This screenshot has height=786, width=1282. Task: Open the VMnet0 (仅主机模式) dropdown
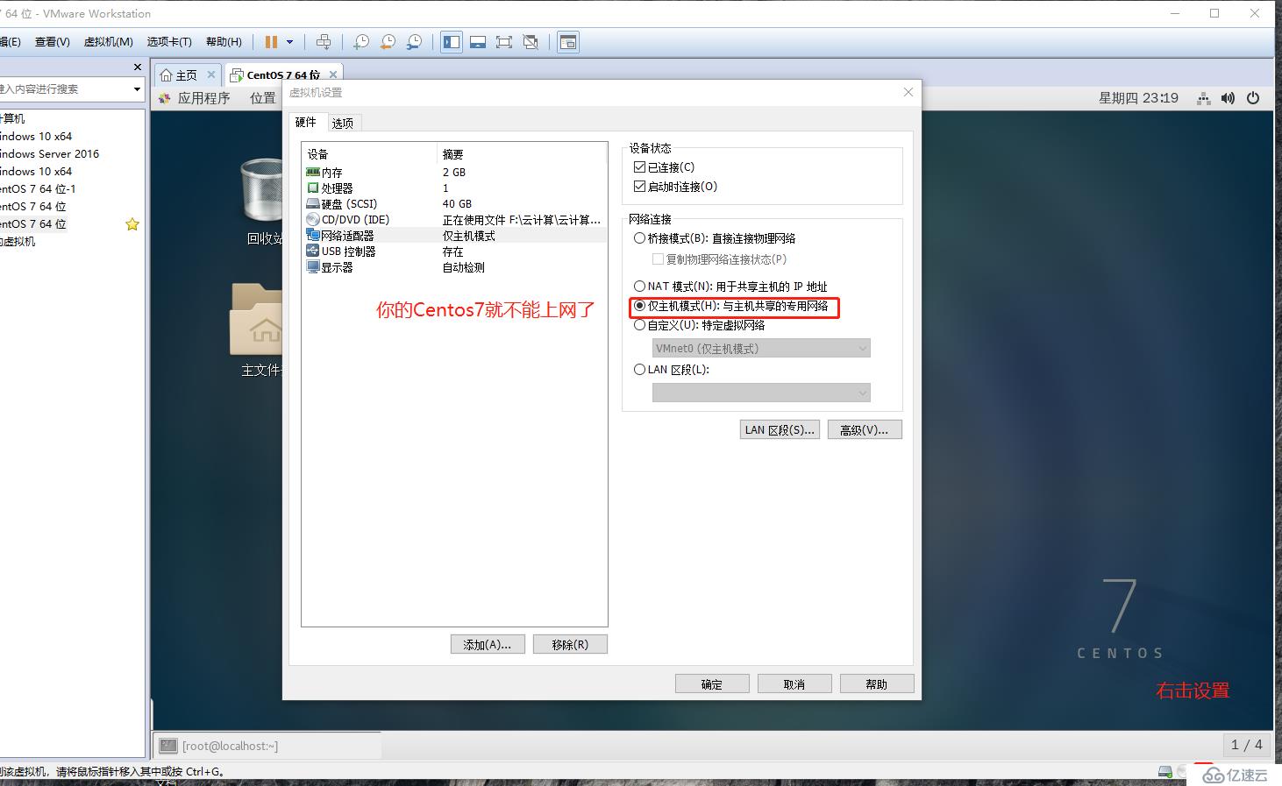[761, 349]
